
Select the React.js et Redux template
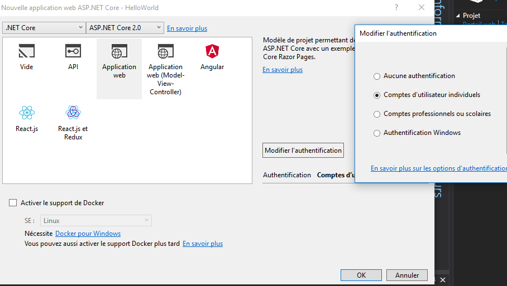click(73, 113)
